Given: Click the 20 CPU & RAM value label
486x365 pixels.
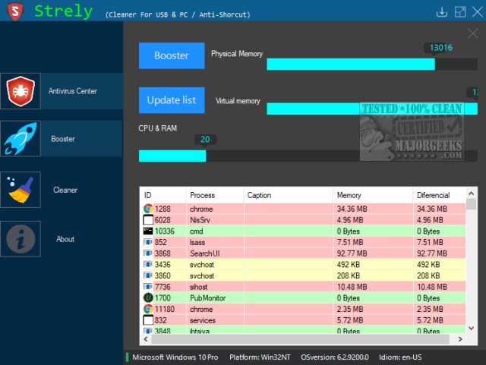Looking at the screenshot, I should [x=205, y=140].
